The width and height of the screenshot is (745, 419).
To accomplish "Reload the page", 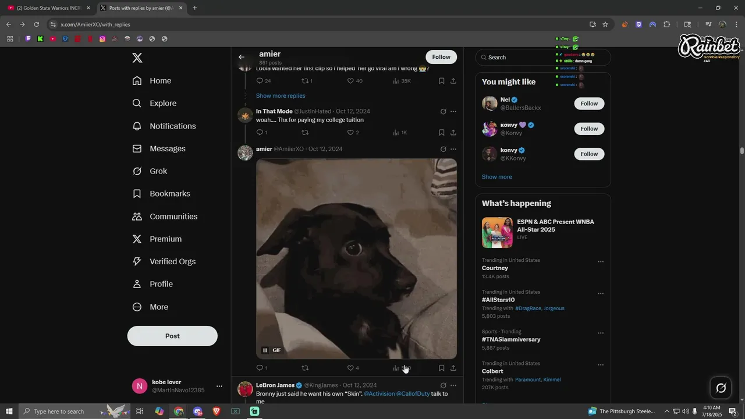I will tap(36, 24).
